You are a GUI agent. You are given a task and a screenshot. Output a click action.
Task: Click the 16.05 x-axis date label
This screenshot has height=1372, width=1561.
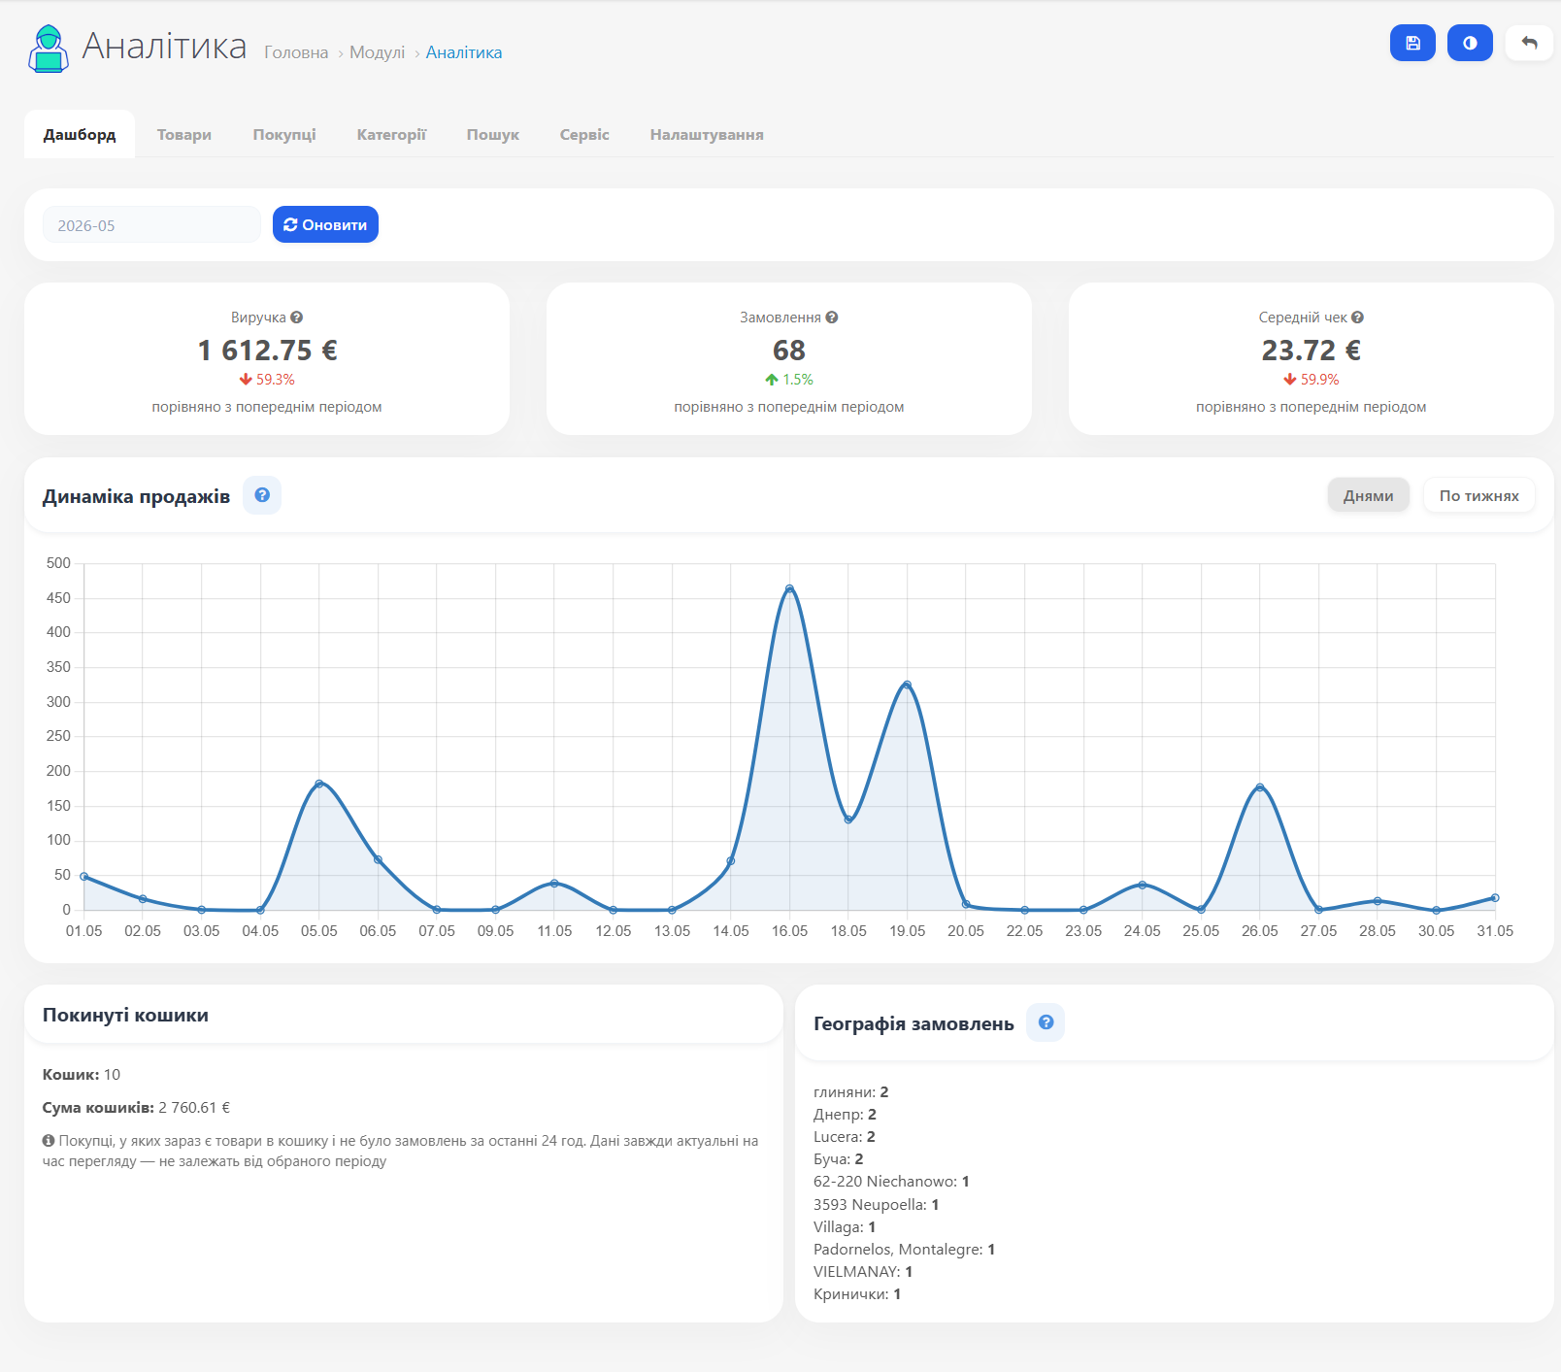pos(789,930)
